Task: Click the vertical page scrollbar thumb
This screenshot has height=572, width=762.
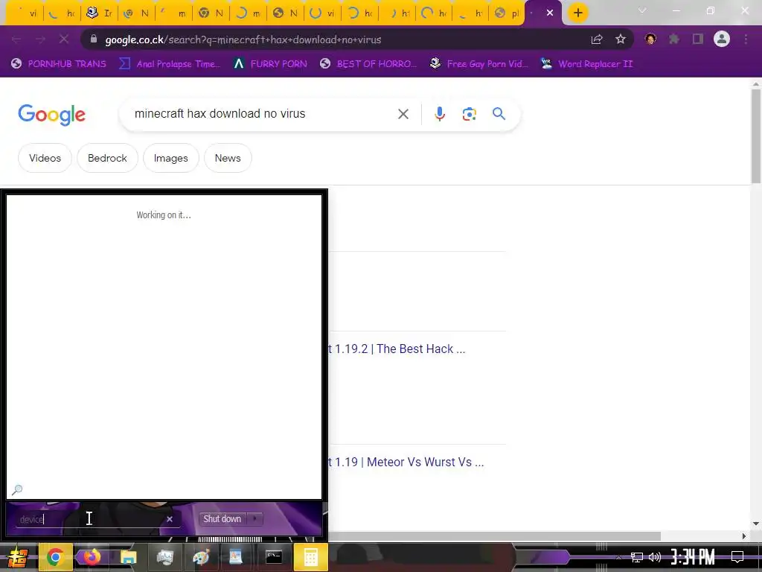Action: coord(756,136)
